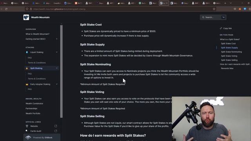
Task: Open Terms & Conditions under Liquid Staking
Action: 36,63
